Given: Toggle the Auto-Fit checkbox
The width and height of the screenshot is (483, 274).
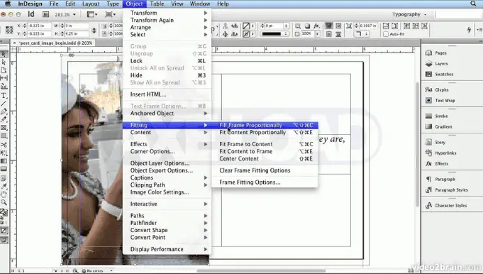Looking at the screenshot, I should (x=386, y=34).
